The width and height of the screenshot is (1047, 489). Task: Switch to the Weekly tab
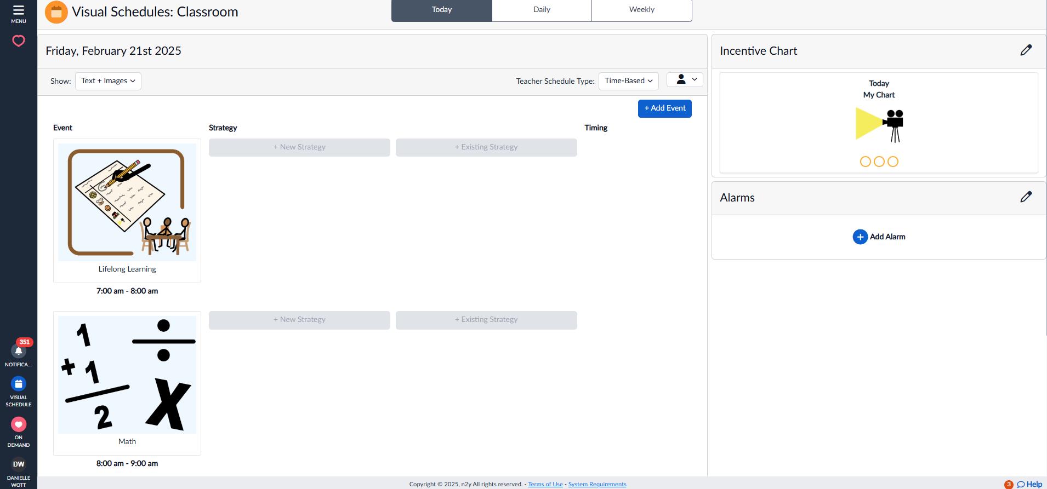tap(642, 10)
